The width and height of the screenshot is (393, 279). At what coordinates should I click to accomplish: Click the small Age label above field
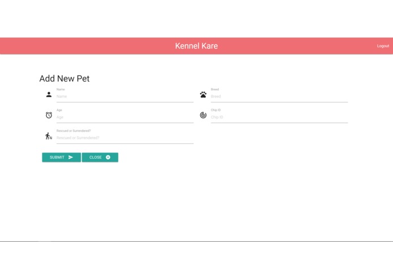tap(59, 110)
